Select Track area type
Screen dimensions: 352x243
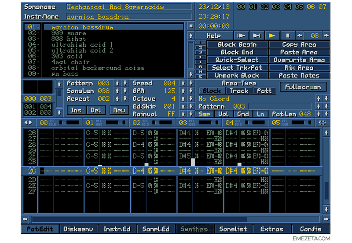(x=239, y=91)
